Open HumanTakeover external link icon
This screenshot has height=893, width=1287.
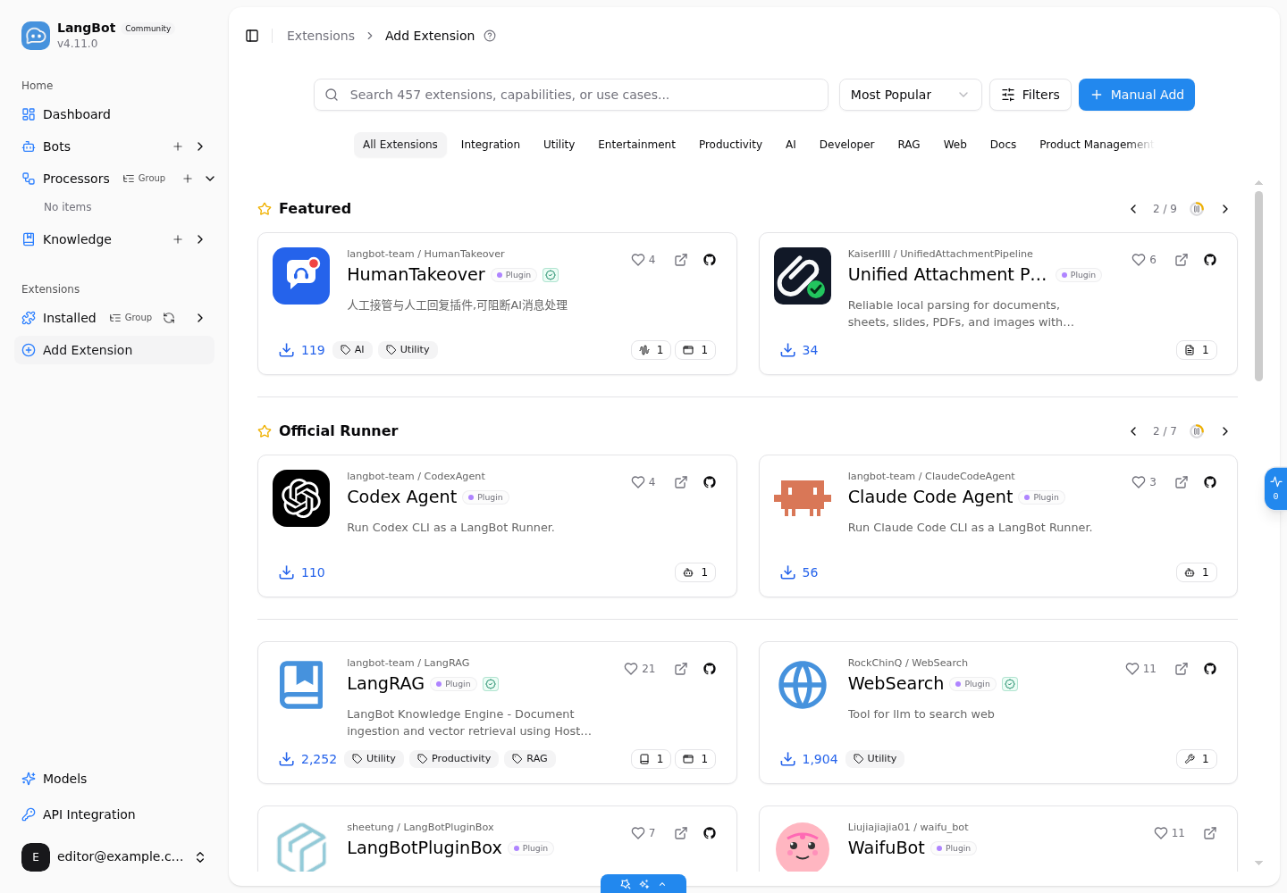(681, 260)
